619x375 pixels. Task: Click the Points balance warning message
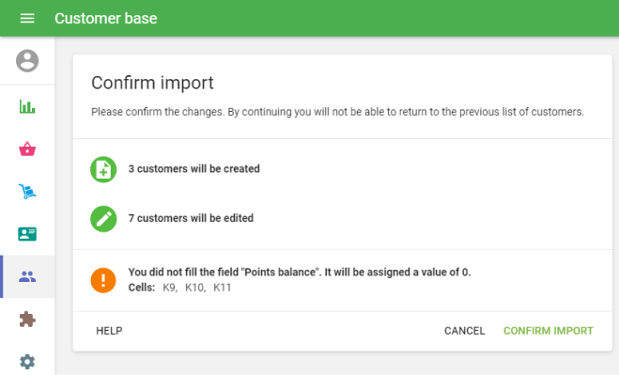point(300,273)
